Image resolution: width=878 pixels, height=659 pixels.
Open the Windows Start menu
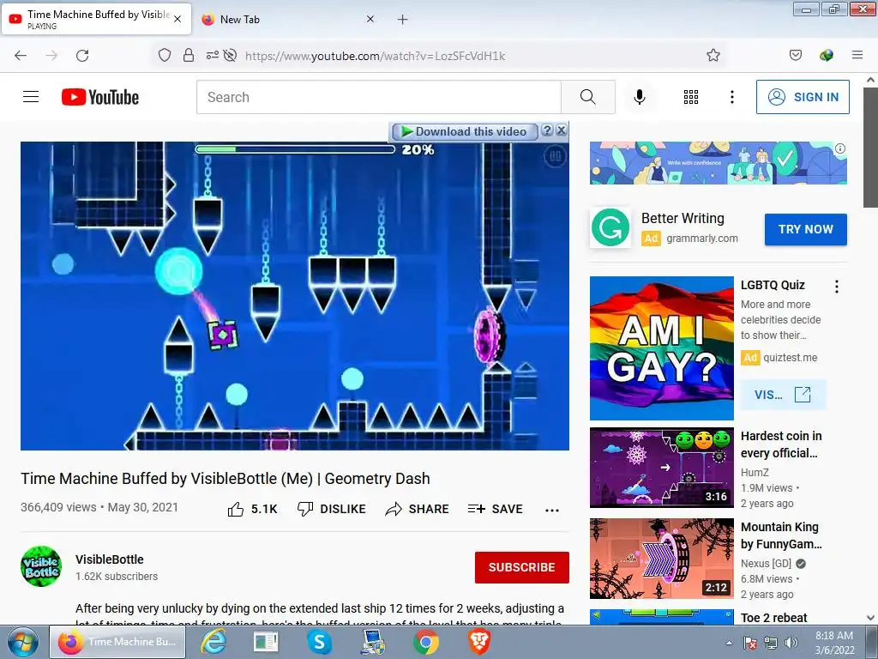coord(23,642)
